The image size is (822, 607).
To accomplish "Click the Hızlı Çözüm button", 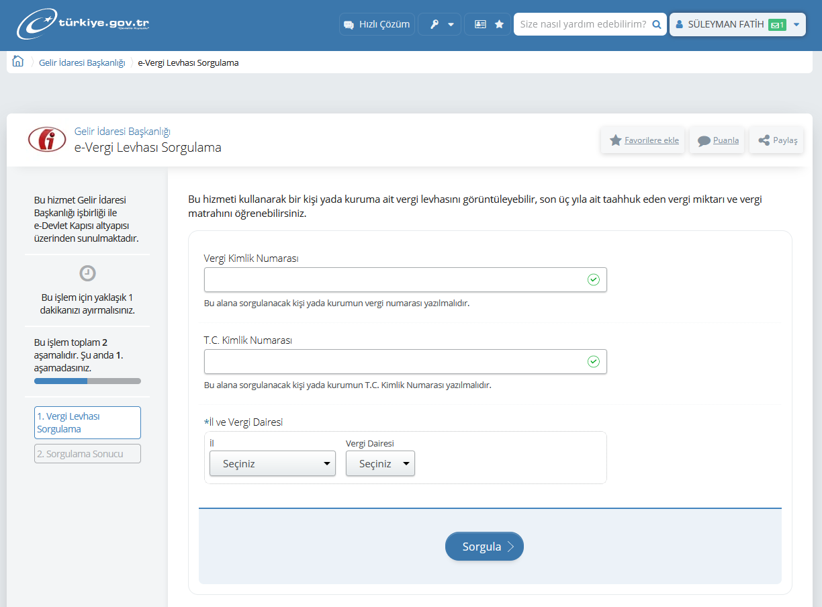I will (x=377, y=24).
